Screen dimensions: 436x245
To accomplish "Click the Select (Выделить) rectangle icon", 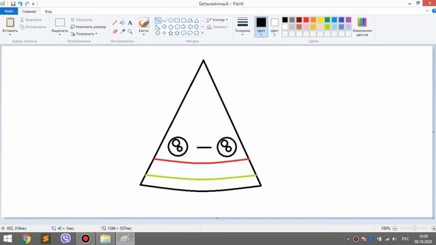I will pos(60,22).
